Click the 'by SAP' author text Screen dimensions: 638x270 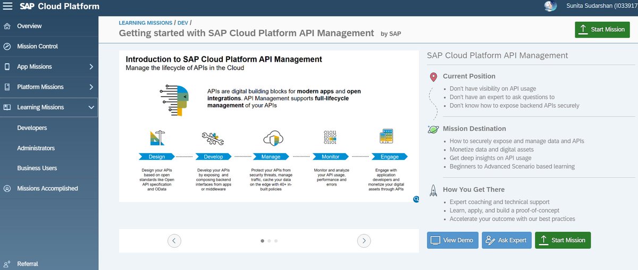pos(391,33)
